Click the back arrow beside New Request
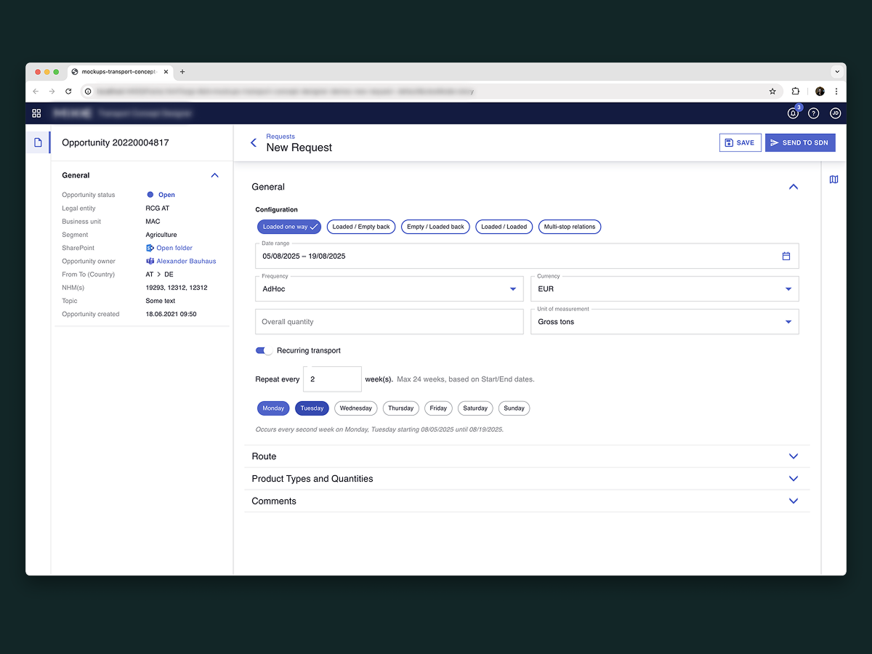 click(254, 143)
